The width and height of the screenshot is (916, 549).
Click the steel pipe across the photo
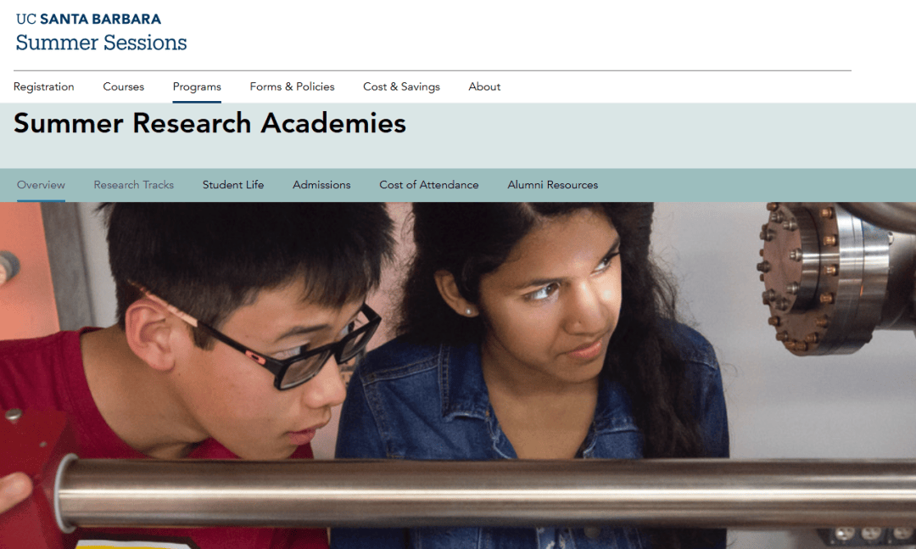point(485,491)
